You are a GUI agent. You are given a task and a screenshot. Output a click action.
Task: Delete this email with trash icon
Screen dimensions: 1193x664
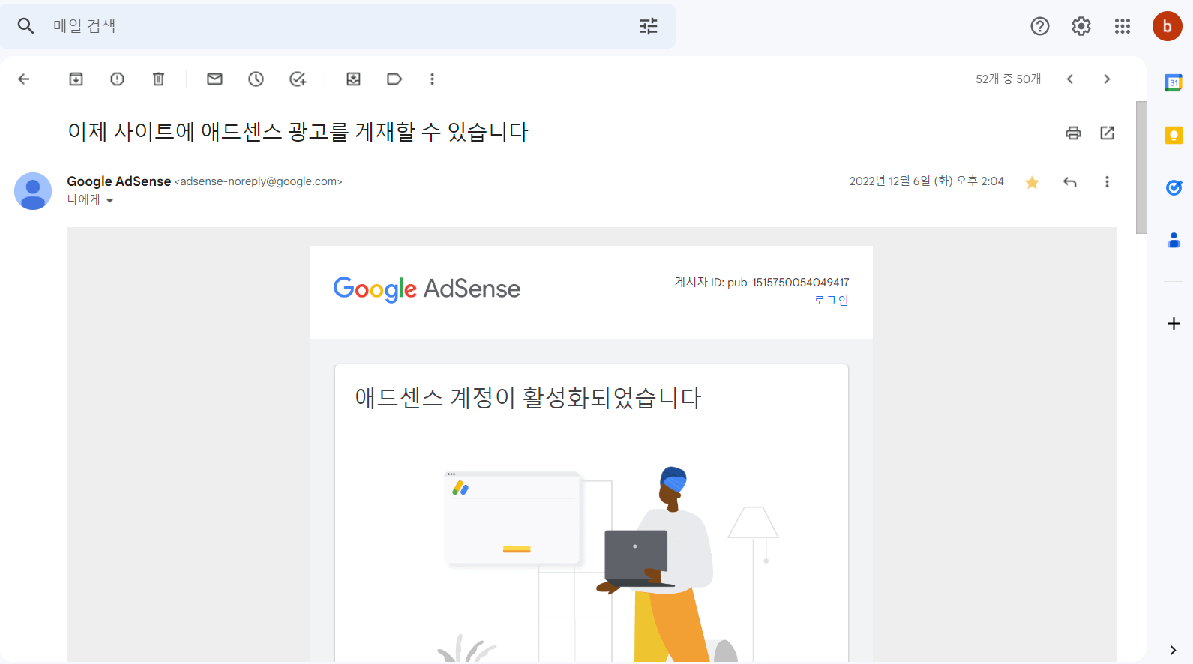coord(159,79)
